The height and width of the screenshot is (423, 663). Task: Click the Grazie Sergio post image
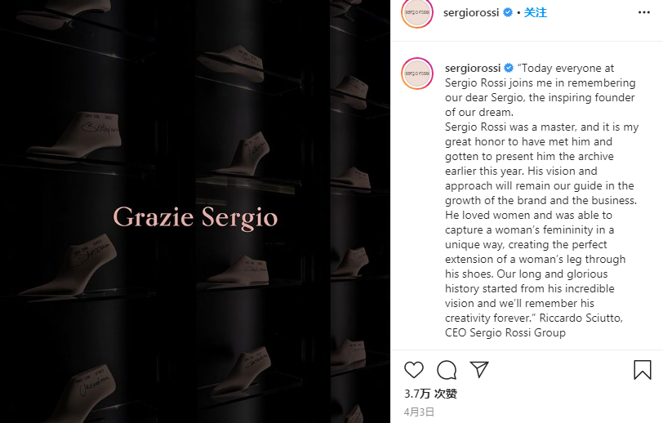click(x=195, y=211)
